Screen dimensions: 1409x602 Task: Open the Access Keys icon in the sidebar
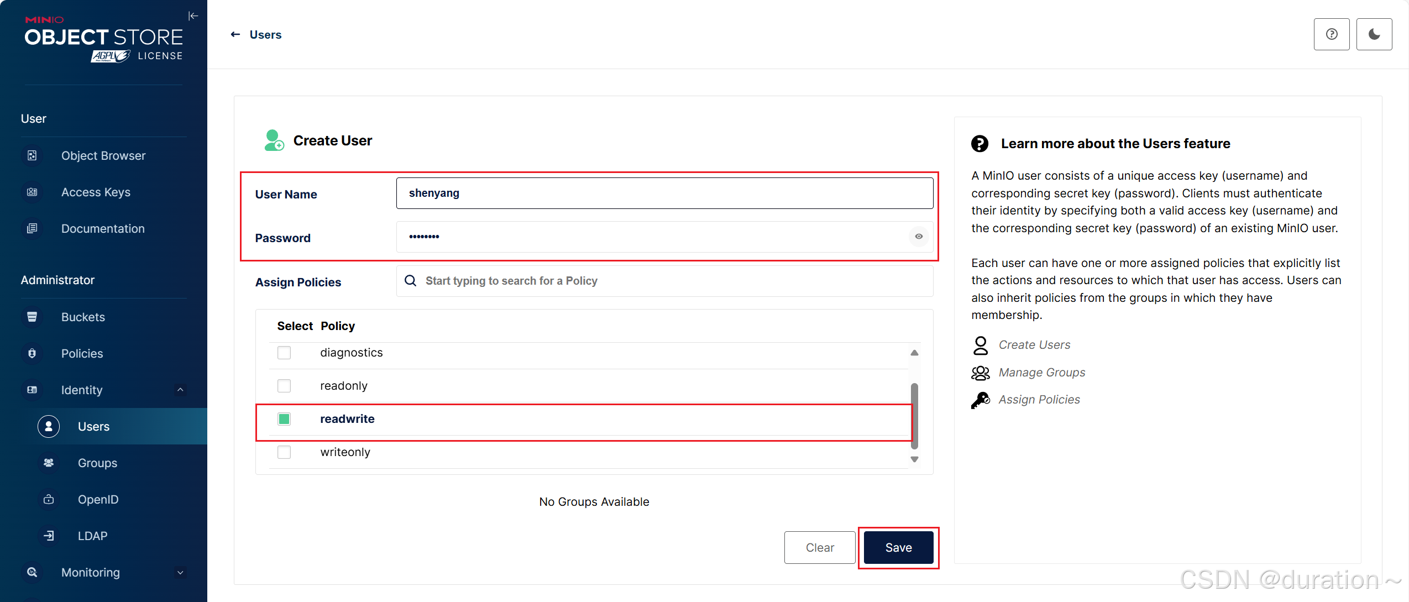32,192
